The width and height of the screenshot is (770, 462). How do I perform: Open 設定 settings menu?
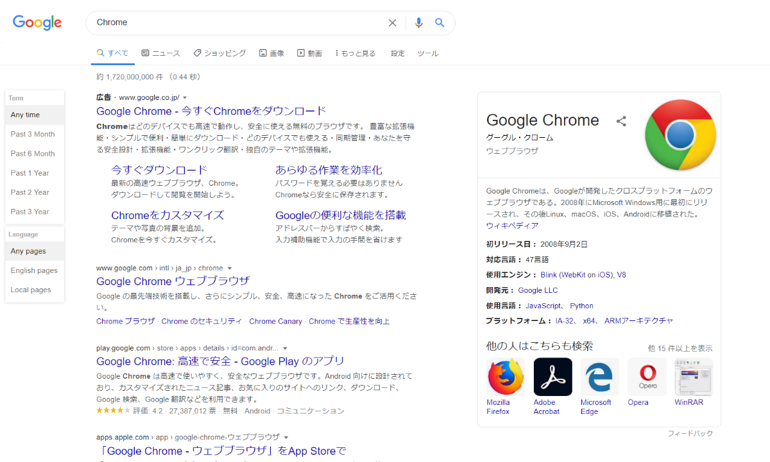click(x=398, y=53)
